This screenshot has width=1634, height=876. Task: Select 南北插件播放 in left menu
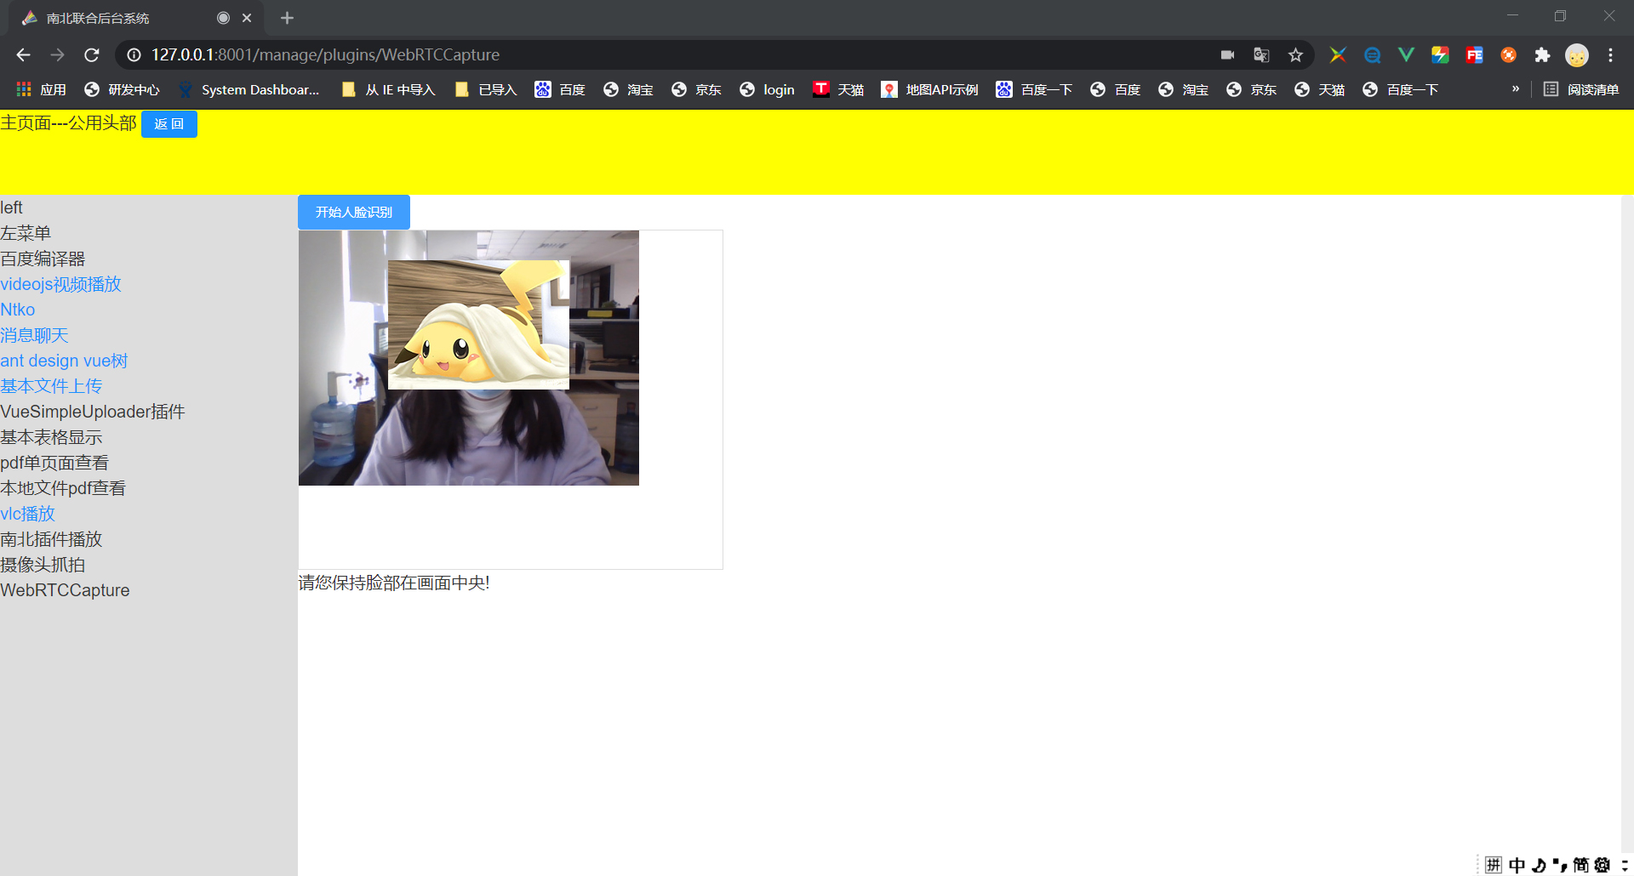pyautogui.click(x=51, y=539)
